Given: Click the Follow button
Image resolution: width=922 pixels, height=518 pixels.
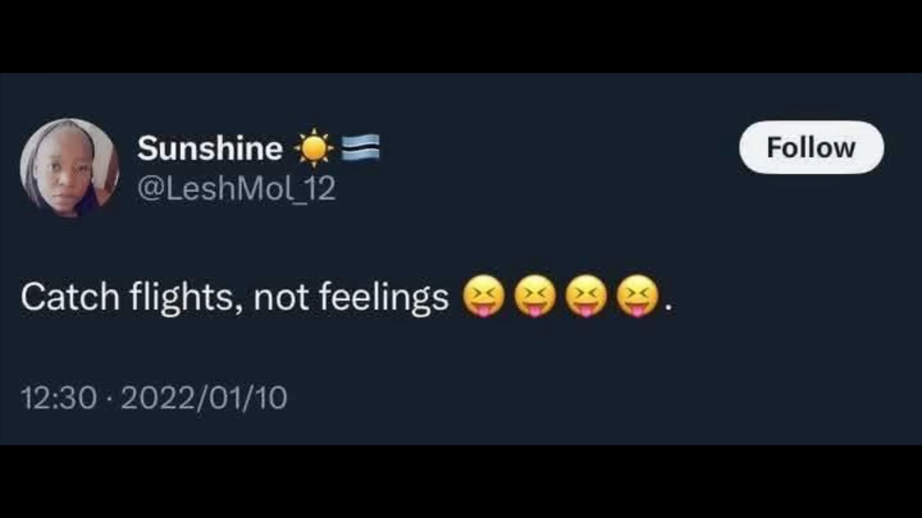Looking at the screenshot, I should [x=811, y=147].
